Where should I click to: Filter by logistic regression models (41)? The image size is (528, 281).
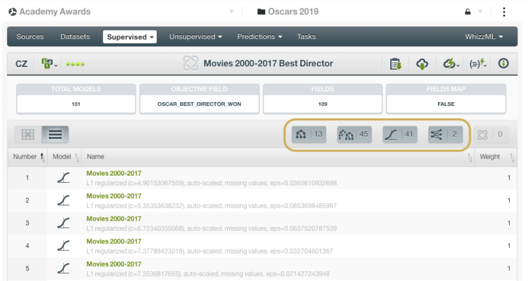pos(399,135)
